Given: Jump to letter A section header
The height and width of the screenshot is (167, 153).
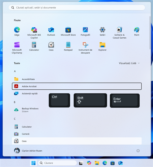Looking at the screenshot, I should tap(15, 71).
